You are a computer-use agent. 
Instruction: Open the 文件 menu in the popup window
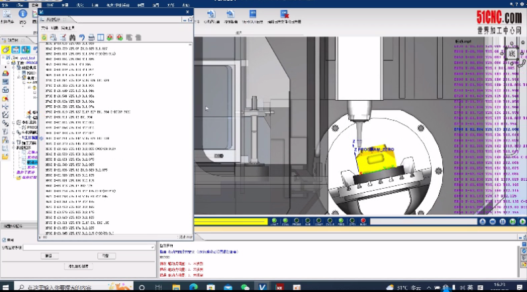point(44,28)
